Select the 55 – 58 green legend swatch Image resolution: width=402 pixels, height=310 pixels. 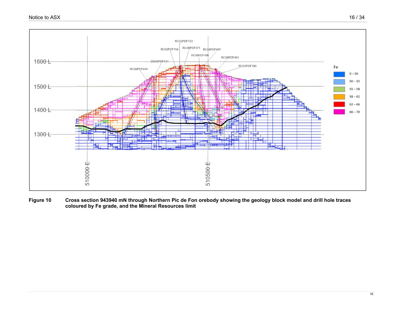tap(339, 89)
